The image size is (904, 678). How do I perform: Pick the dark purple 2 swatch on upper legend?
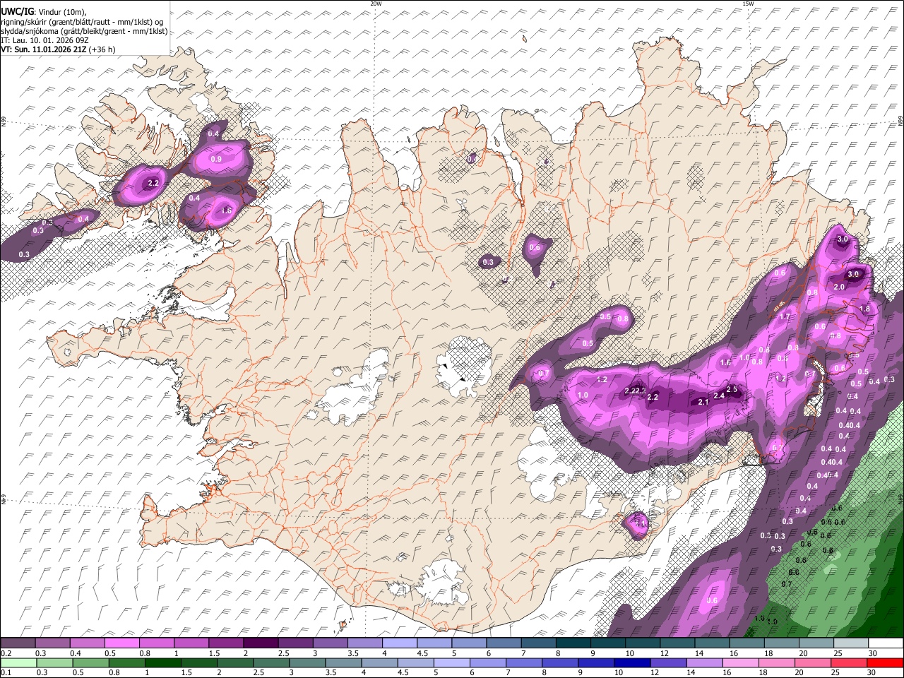pyautogui.click(x=260, y=643)
